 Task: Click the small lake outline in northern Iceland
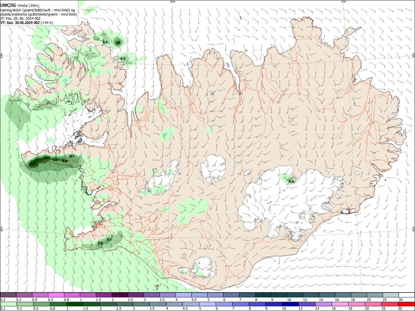pyautogui.click(x=212, y=94)
